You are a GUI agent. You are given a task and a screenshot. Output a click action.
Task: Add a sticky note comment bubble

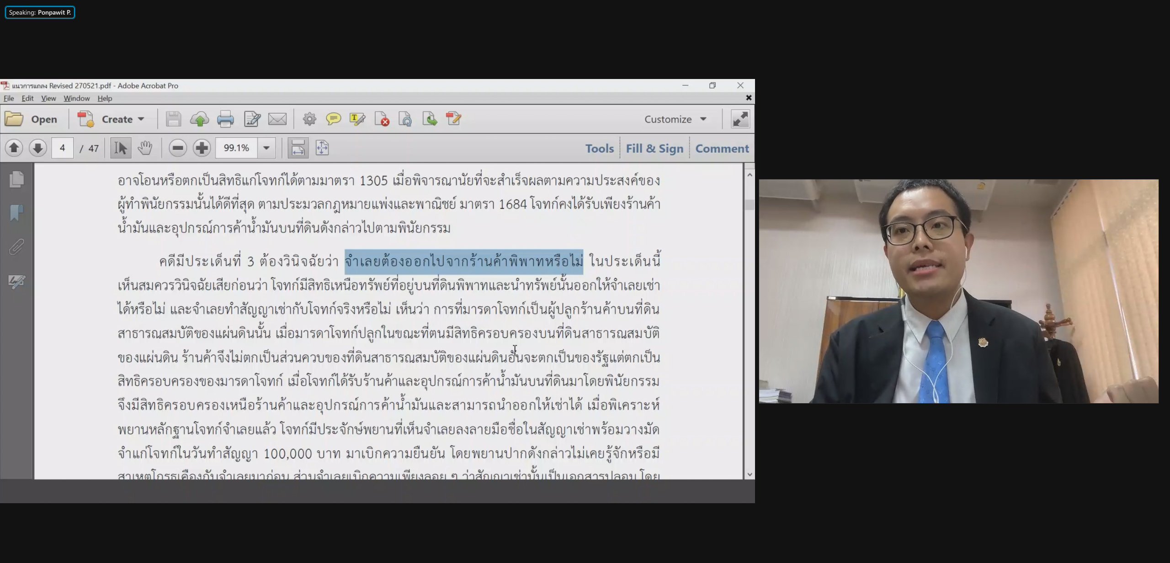pos(334,119)
